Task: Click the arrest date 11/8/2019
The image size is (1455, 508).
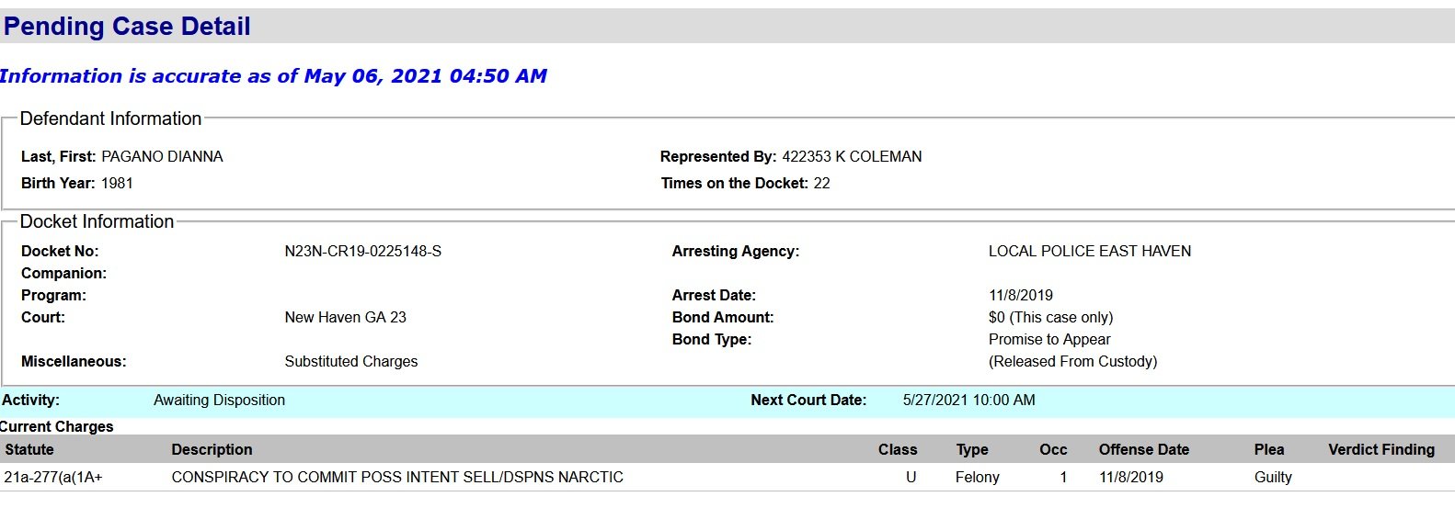Action: (1020, 295)
